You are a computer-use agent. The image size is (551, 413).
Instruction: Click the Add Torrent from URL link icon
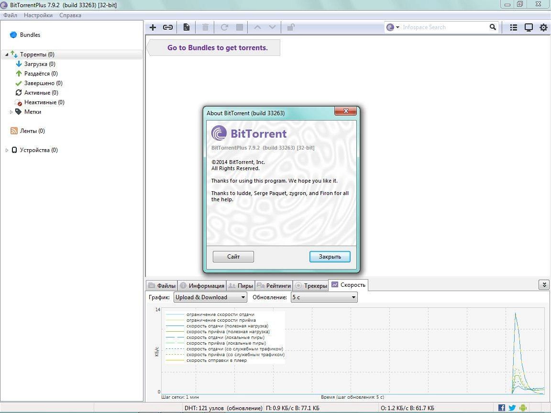pyautogui.click(x=168, y=27)
